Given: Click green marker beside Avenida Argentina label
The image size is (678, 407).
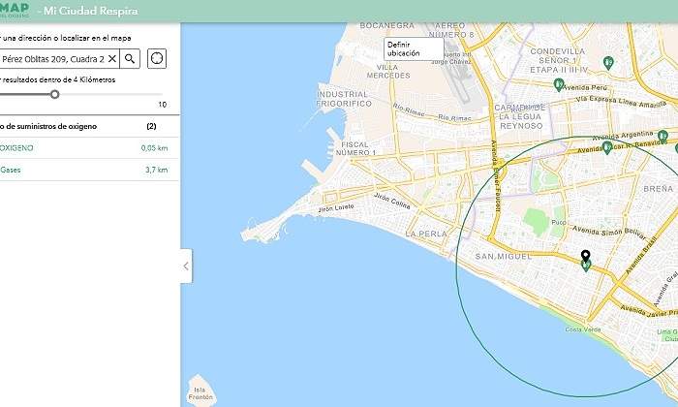Looking at the screenshot, I should point(663,137).
